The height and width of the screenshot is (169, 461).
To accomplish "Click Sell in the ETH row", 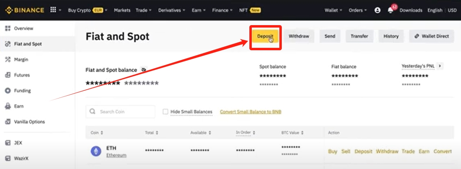I will pos(346,151).
